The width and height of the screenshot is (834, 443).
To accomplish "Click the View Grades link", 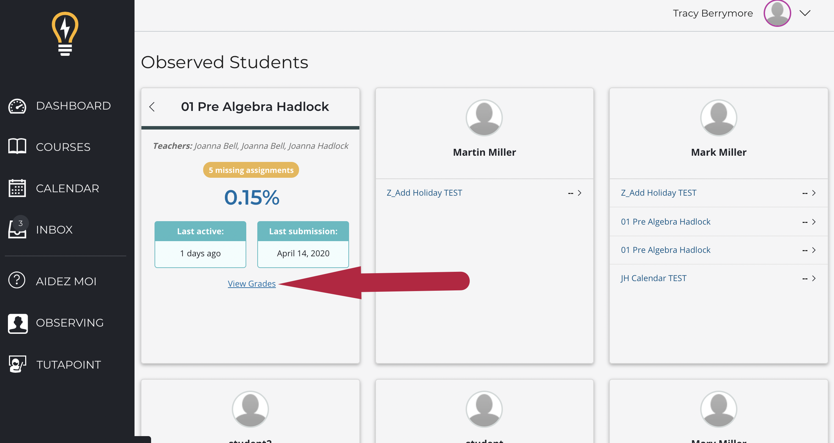I will click(252, 284).
